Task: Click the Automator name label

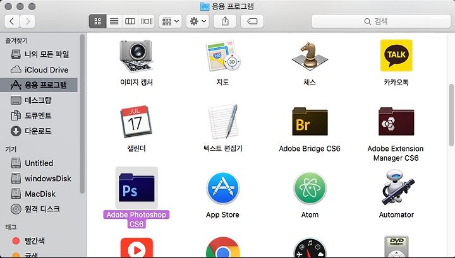Action: [x=396, y=215]
